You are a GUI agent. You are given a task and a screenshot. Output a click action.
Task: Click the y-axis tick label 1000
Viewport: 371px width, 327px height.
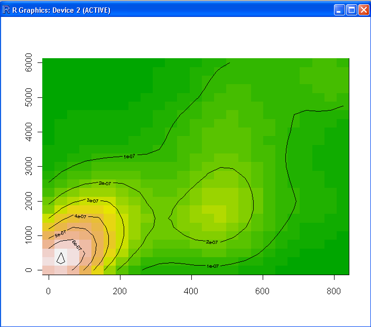(x=29, y=235)
